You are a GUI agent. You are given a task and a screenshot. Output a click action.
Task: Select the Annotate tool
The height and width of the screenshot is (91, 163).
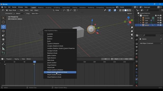(3, 44)
